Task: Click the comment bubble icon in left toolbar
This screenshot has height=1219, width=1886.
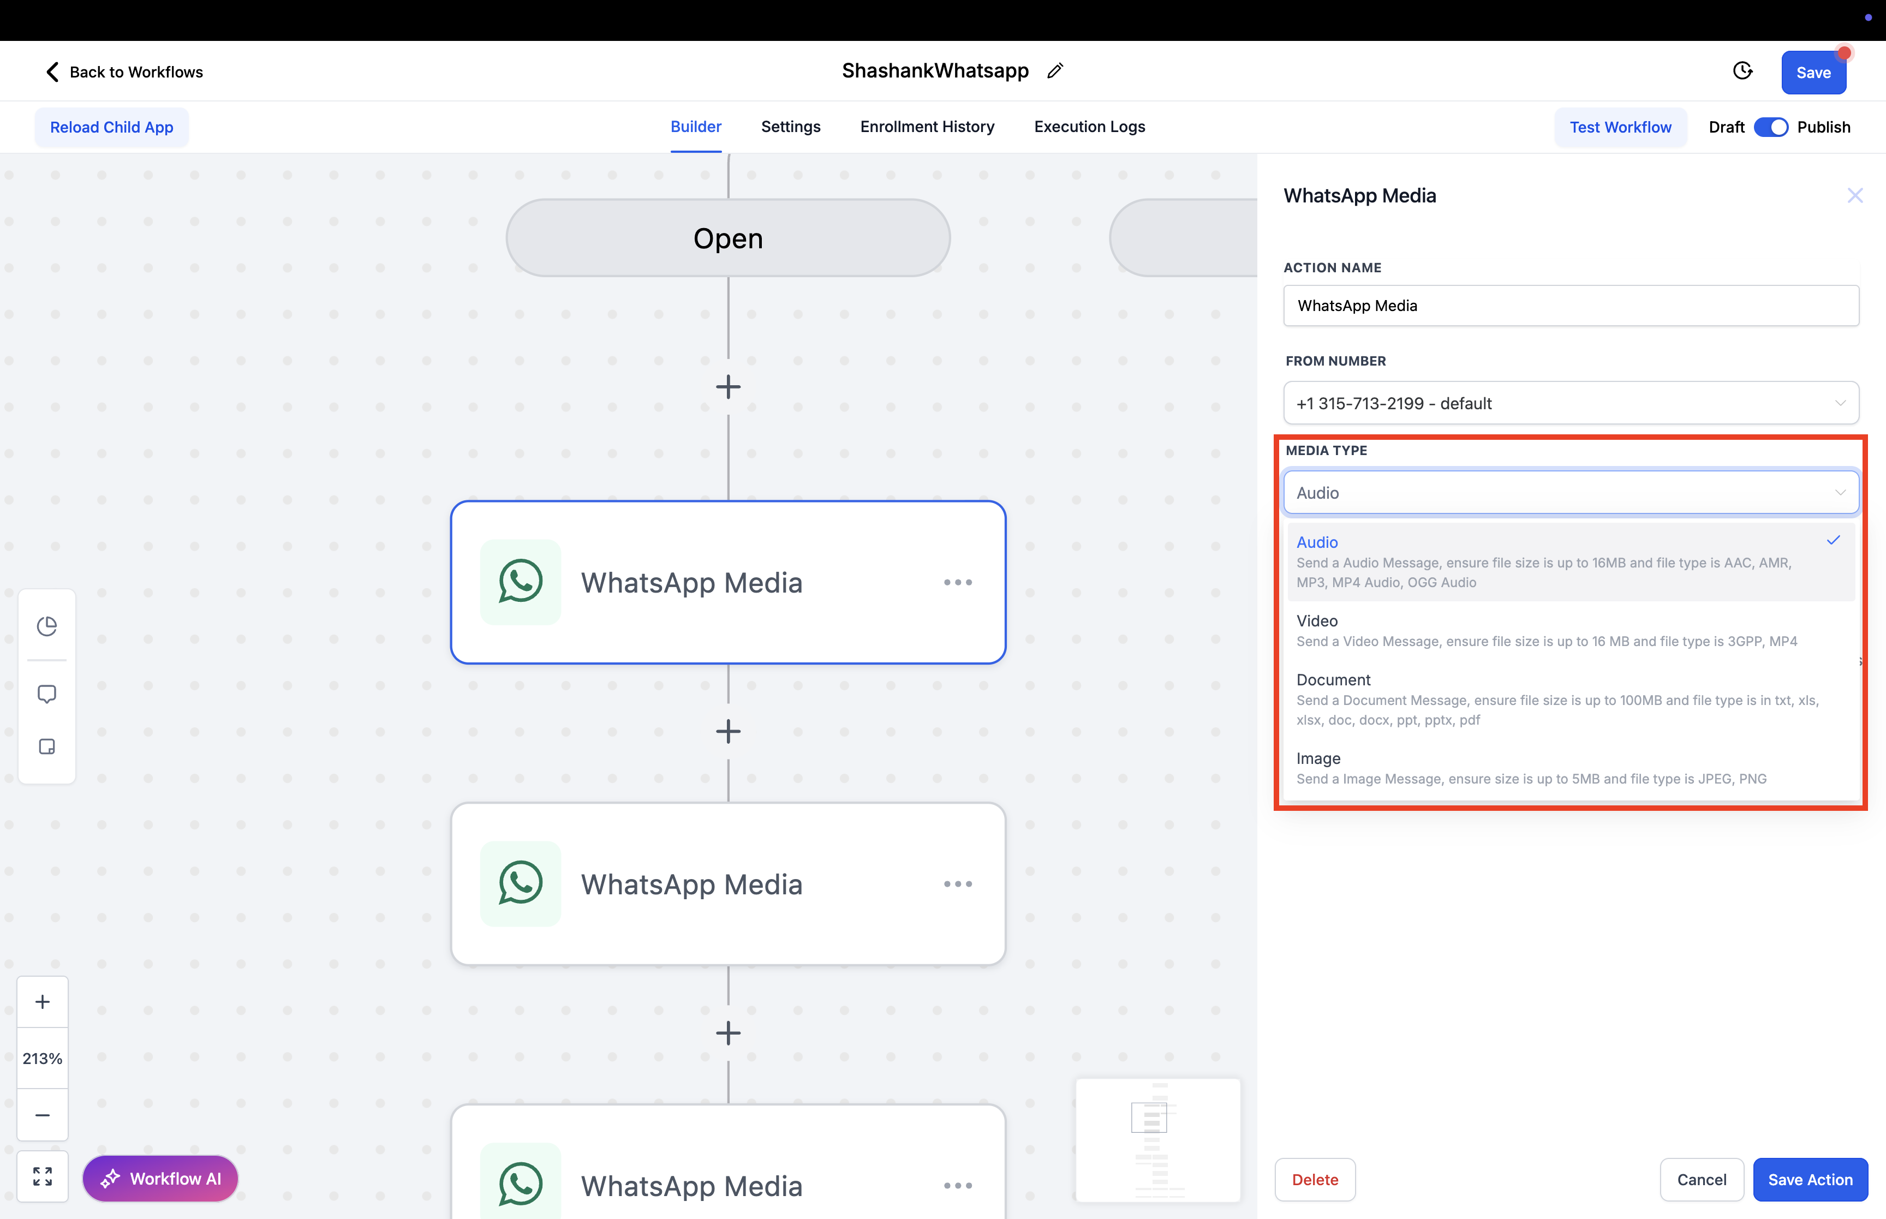Action: (47, 694)
